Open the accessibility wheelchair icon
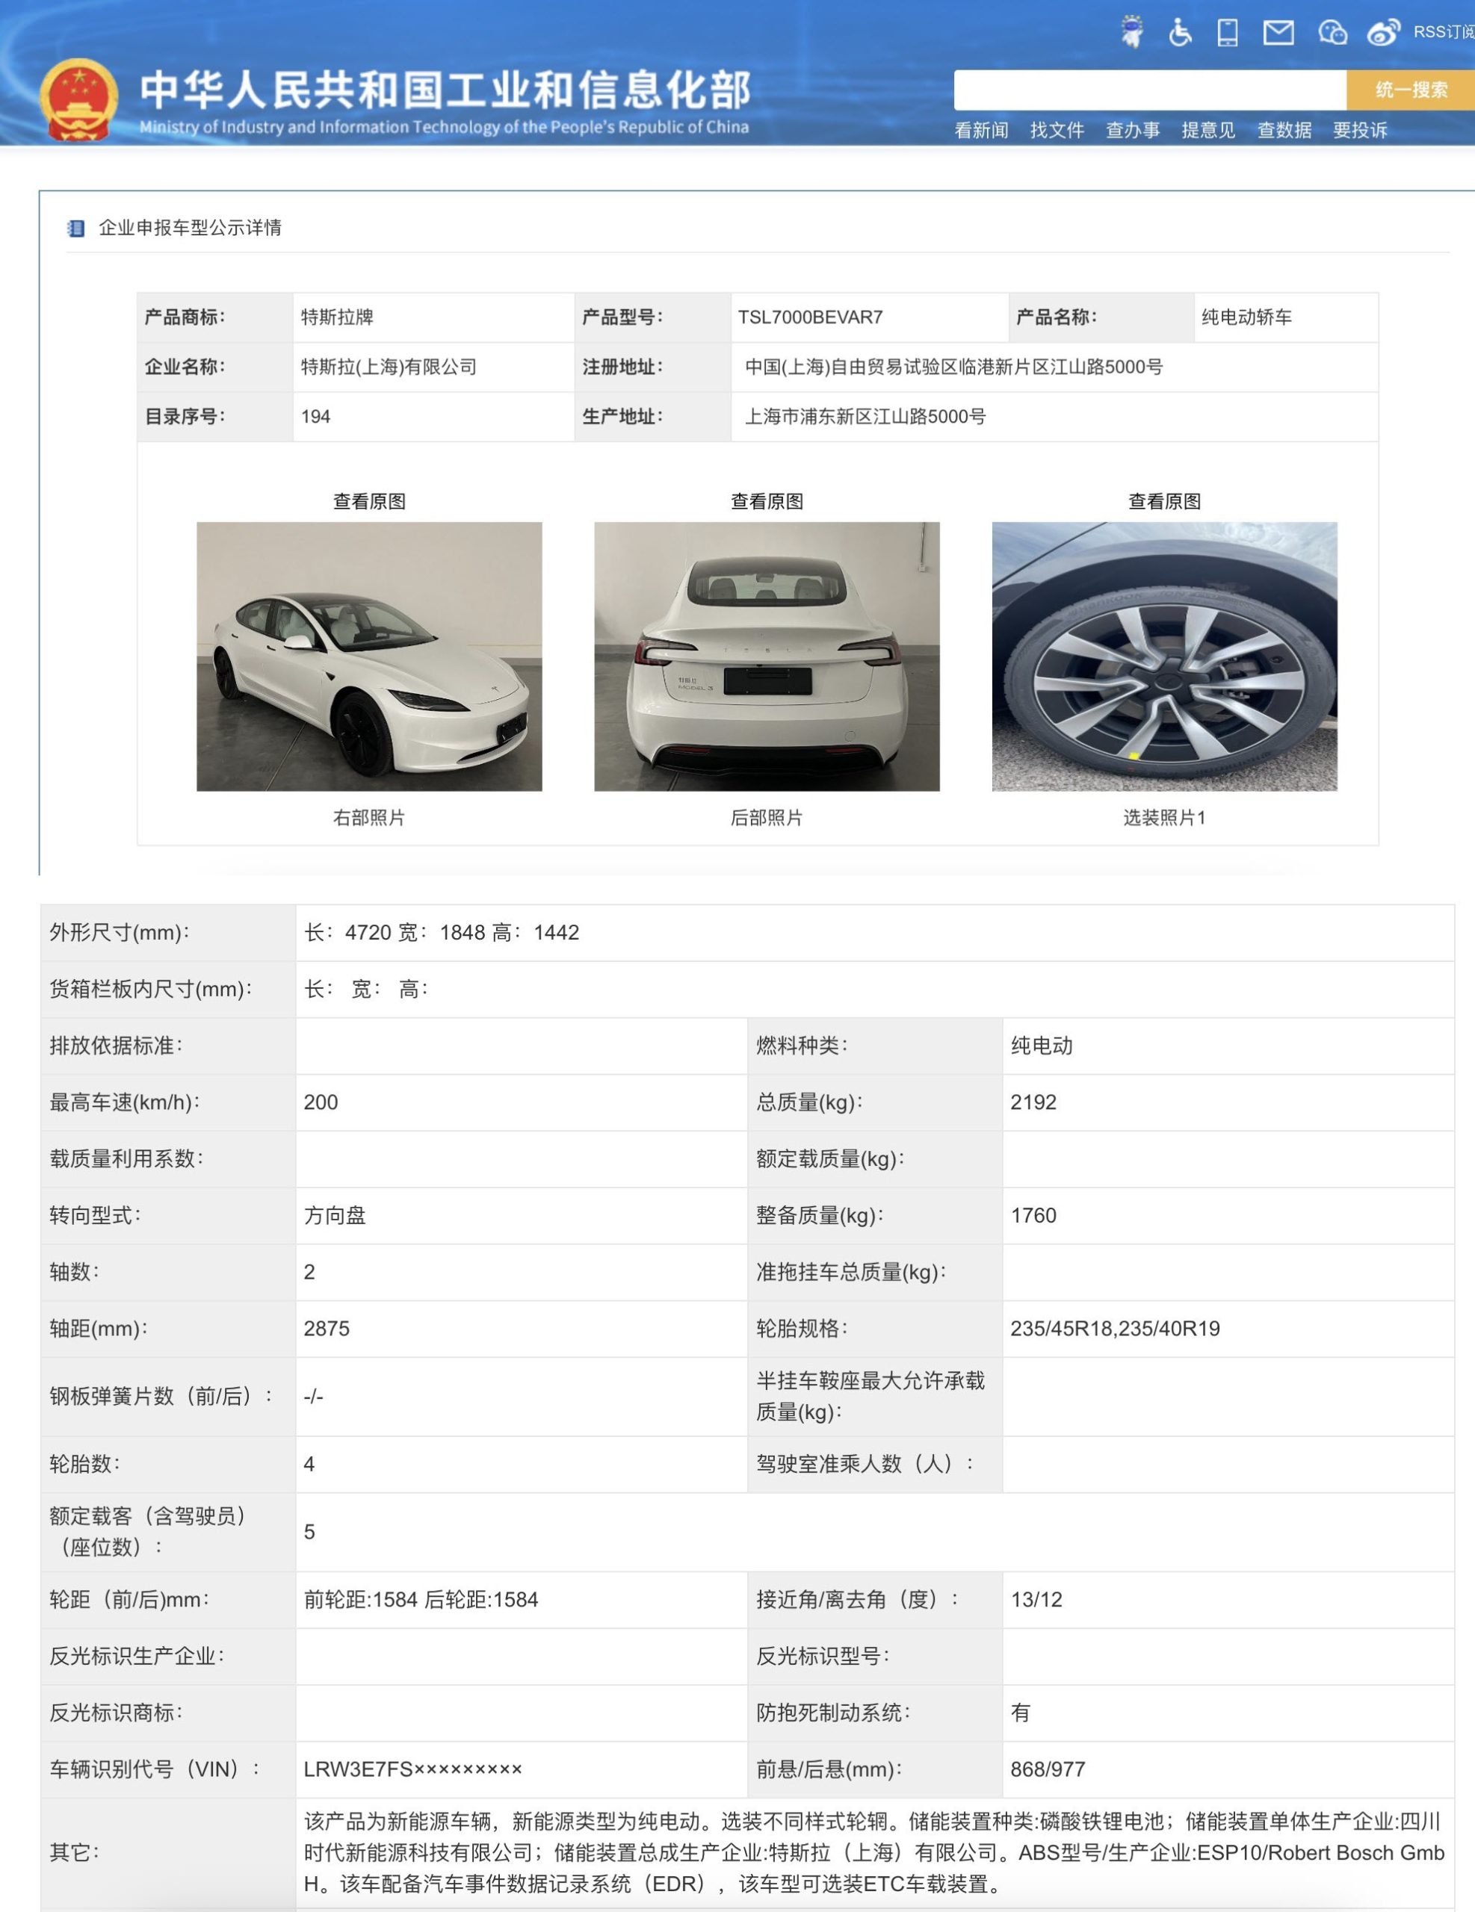 tap(1180, 32)
